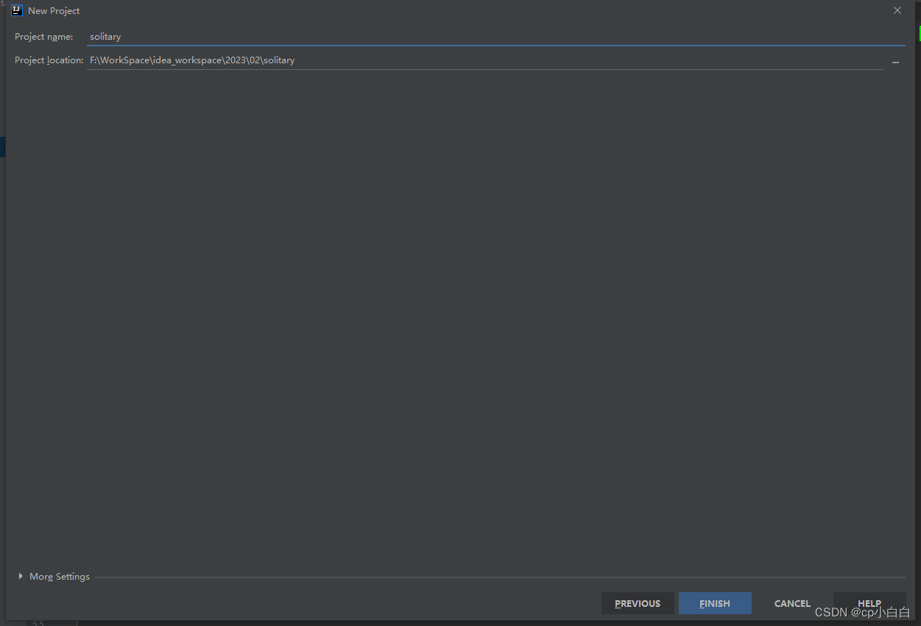The width and height of the screenshot is (921, 626).
Task: Go back with the PREVIOUS button
Action: (638, 603)
